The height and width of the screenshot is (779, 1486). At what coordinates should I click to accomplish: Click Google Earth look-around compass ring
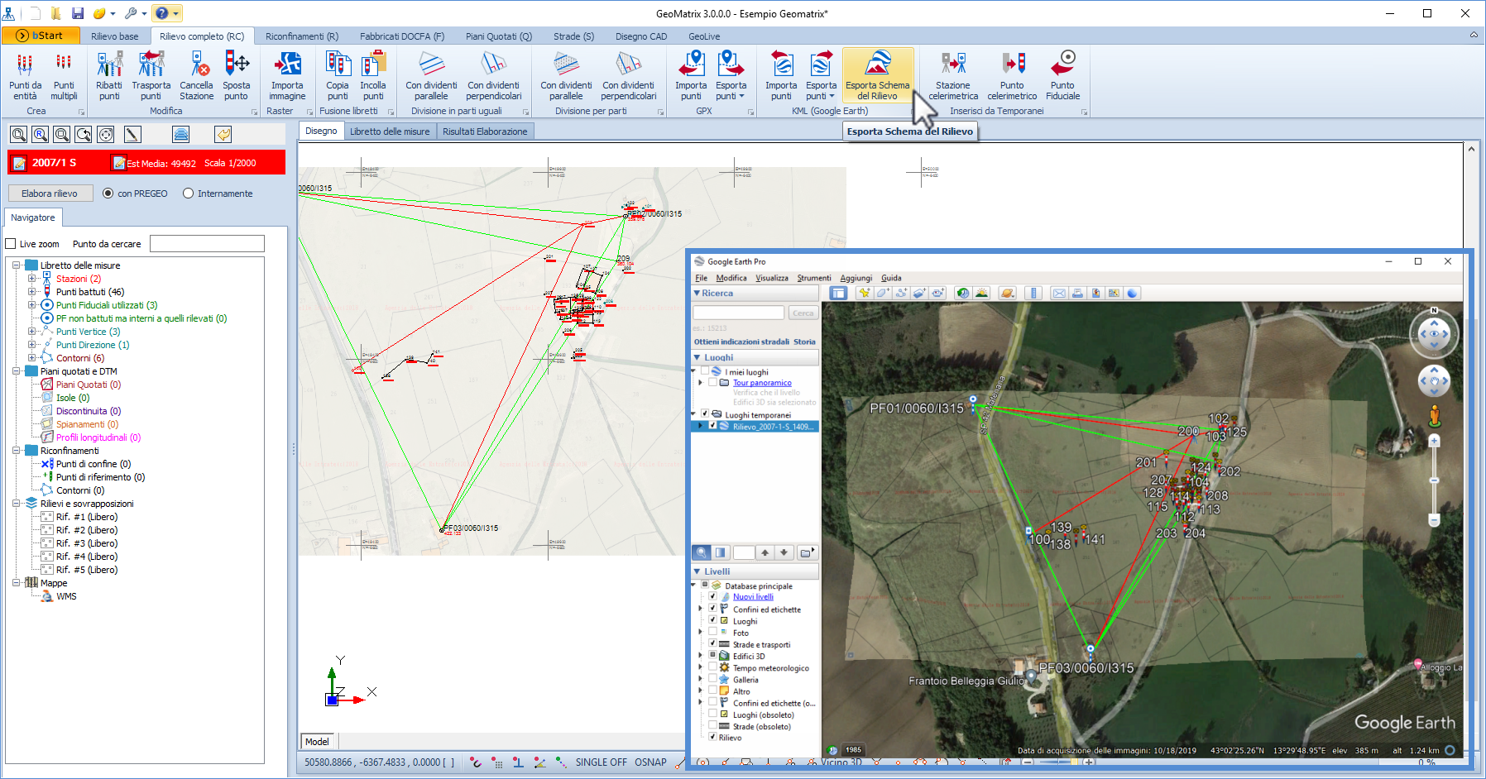(x=1434, y=333)
